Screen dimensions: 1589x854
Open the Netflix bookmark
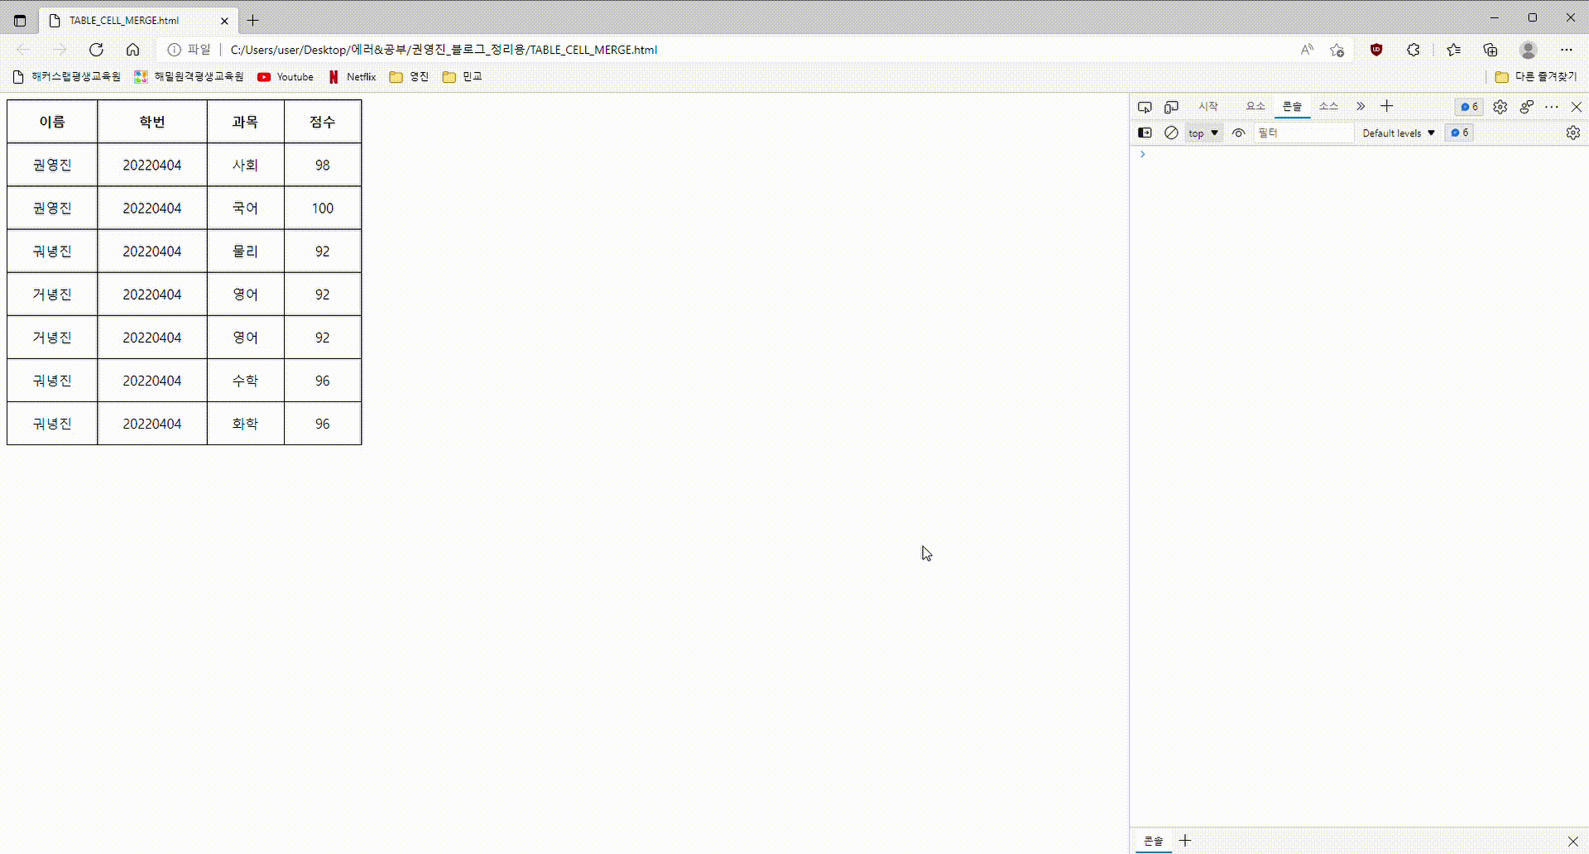(353, 77)
